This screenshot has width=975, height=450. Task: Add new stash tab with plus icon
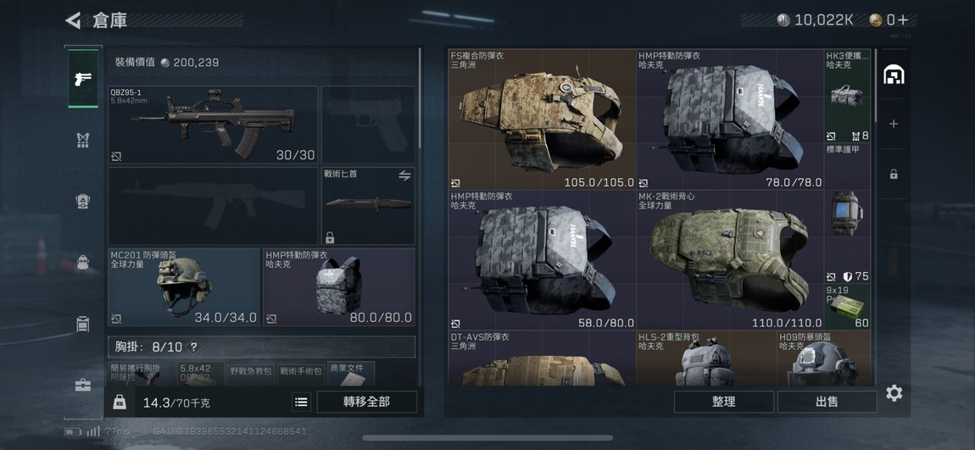click(894, 125)
